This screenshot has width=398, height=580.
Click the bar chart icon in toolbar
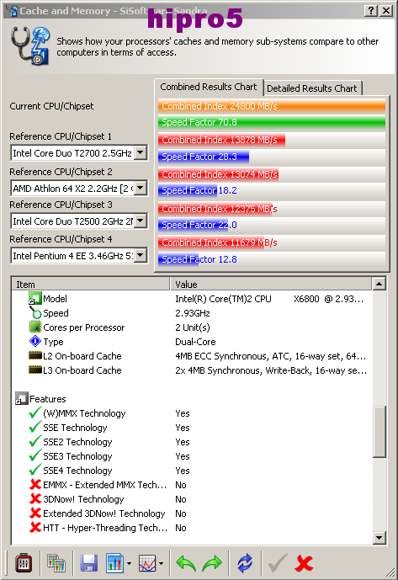114,563
